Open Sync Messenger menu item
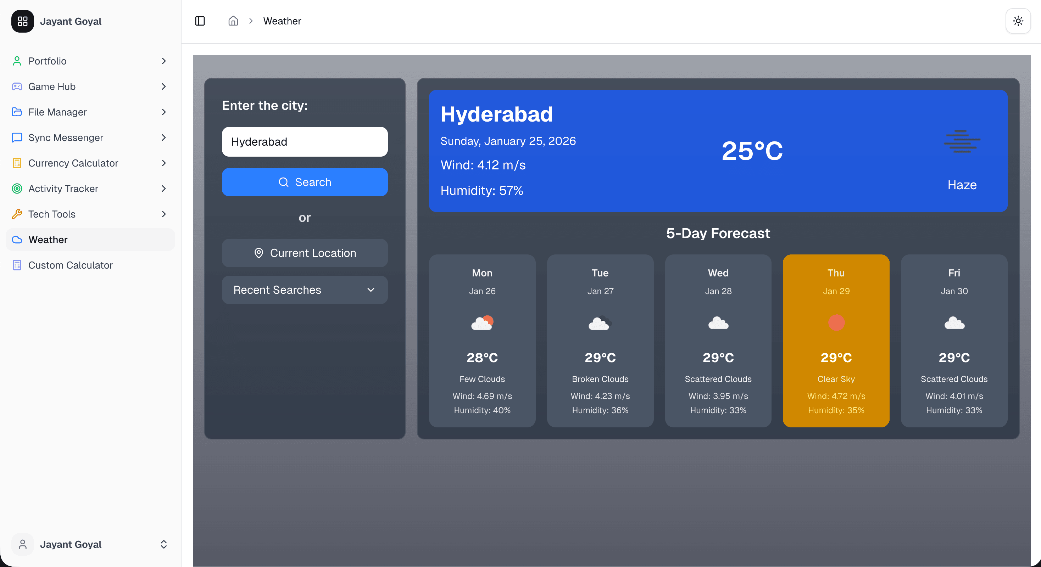Viewport: 1041px width, 567px height. point(90,137)
